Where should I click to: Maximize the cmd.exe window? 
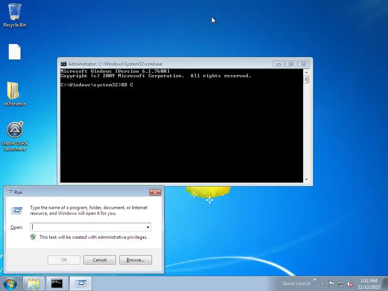291,64
